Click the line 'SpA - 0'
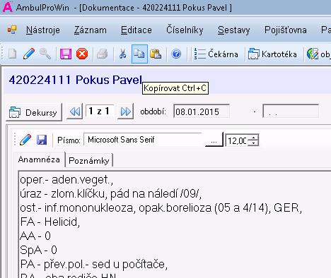 pyautogui.click(x=38, y=250)
